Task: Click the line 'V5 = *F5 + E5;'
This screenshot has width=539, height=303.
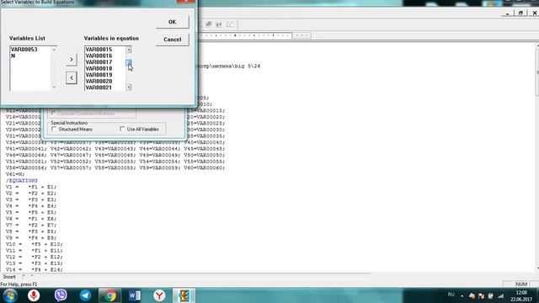Action: coord(31,212)
